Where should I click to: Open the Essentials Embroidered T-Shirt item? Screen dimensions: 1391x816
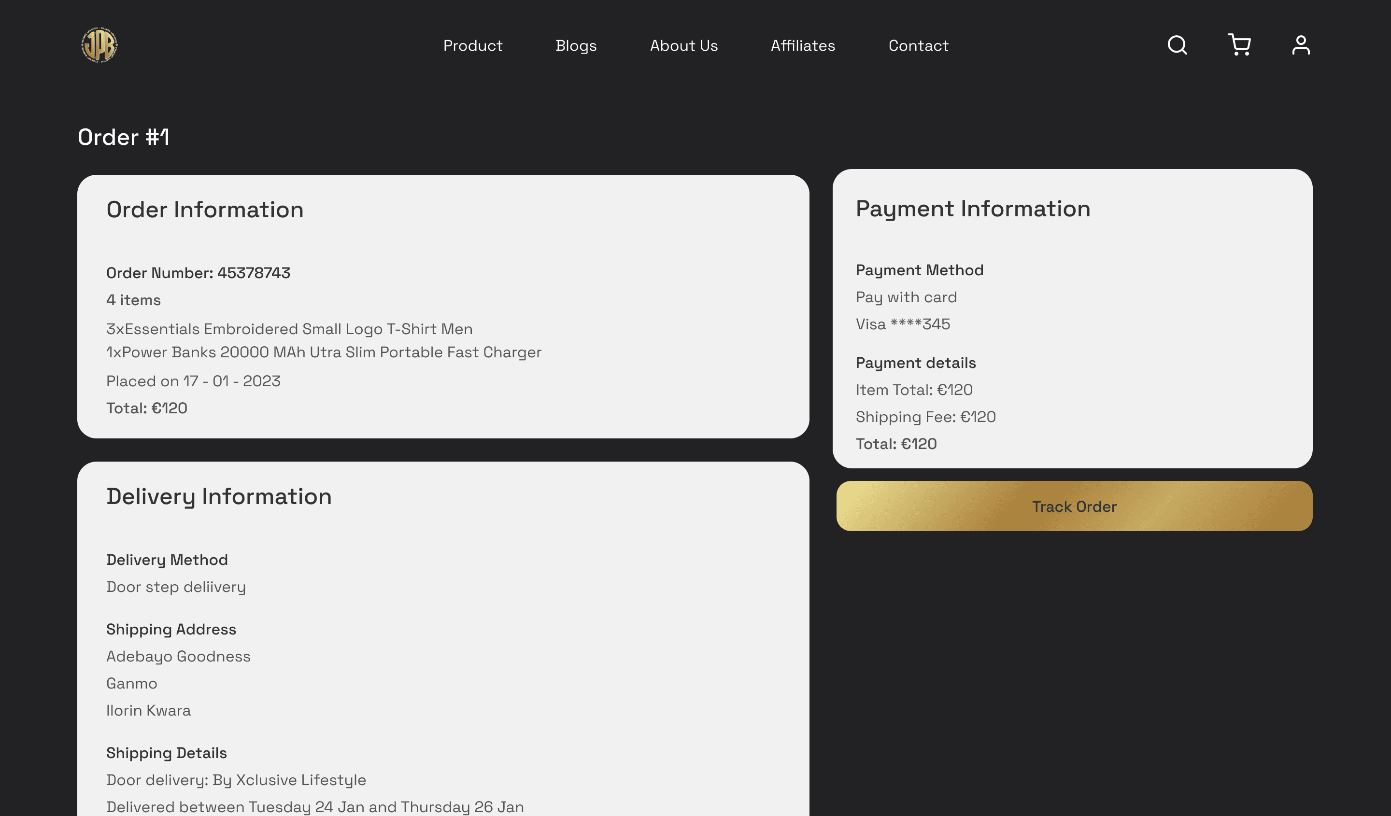tap(289, 329)
